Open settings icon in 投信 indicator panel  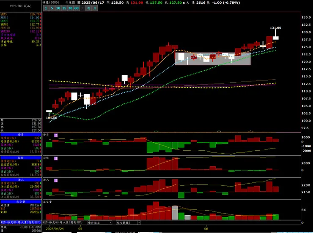(x=56, y=158)
